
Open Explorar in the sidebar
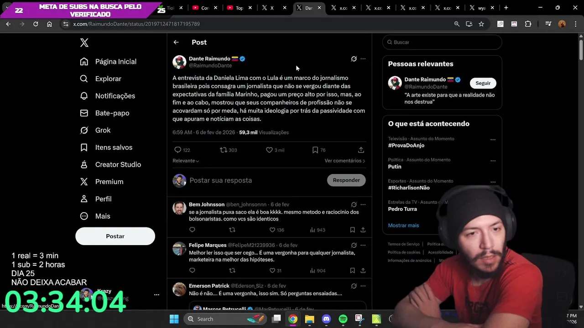click(100, 79)
